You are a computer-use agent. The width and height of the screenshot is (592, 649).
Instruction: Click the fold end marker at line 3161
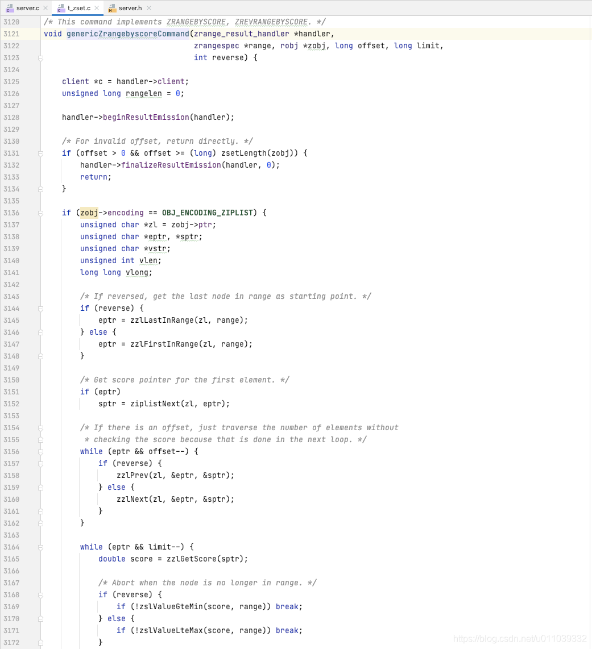(x=40, y=511)
